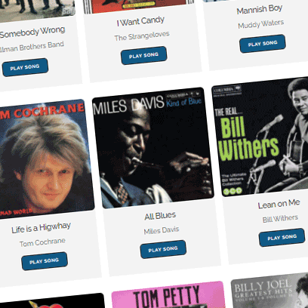
Task: Open the Tom Cochrane album cover
Action: 43,159
